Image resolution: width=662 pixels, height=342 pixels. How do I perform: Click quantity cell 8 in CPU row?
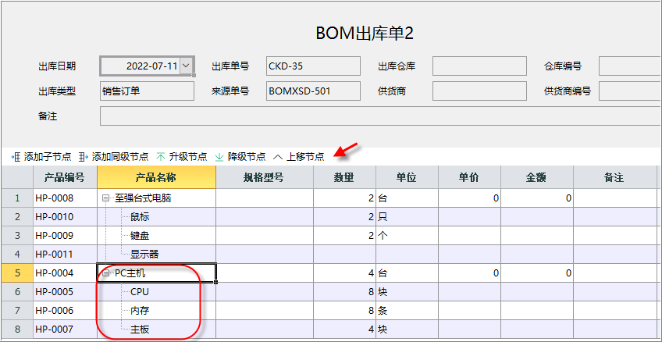coord(344,292)
